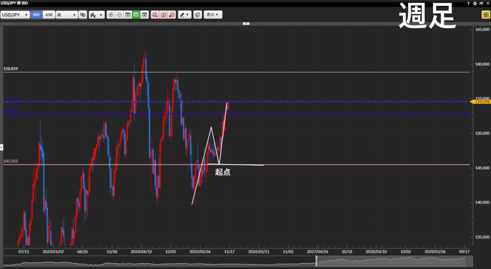This screenshot has height=269, width=491.
Task: Open the USD/JPY currency pair dropdown
Action: click(x=15, y=15)
